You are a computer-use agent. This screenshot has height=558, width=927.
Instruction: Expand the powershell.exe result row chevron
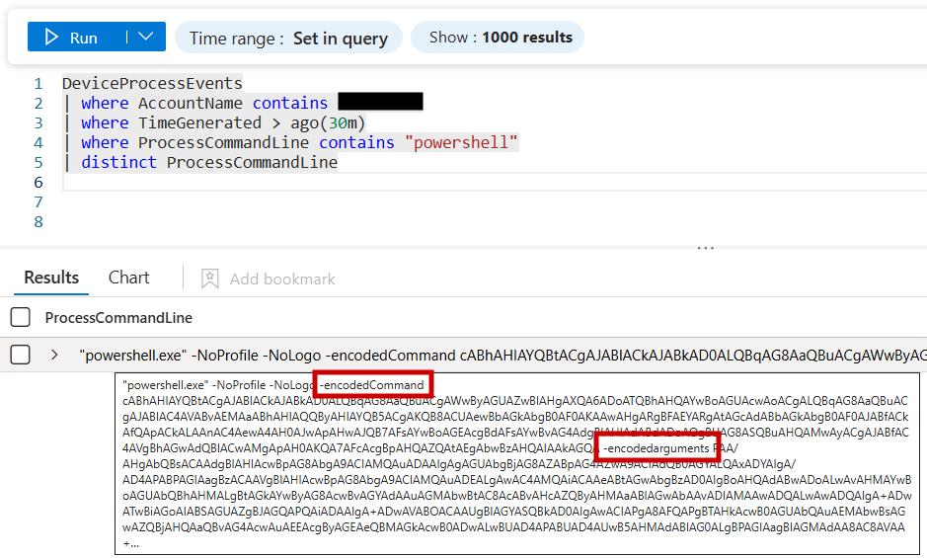[54, 355]
